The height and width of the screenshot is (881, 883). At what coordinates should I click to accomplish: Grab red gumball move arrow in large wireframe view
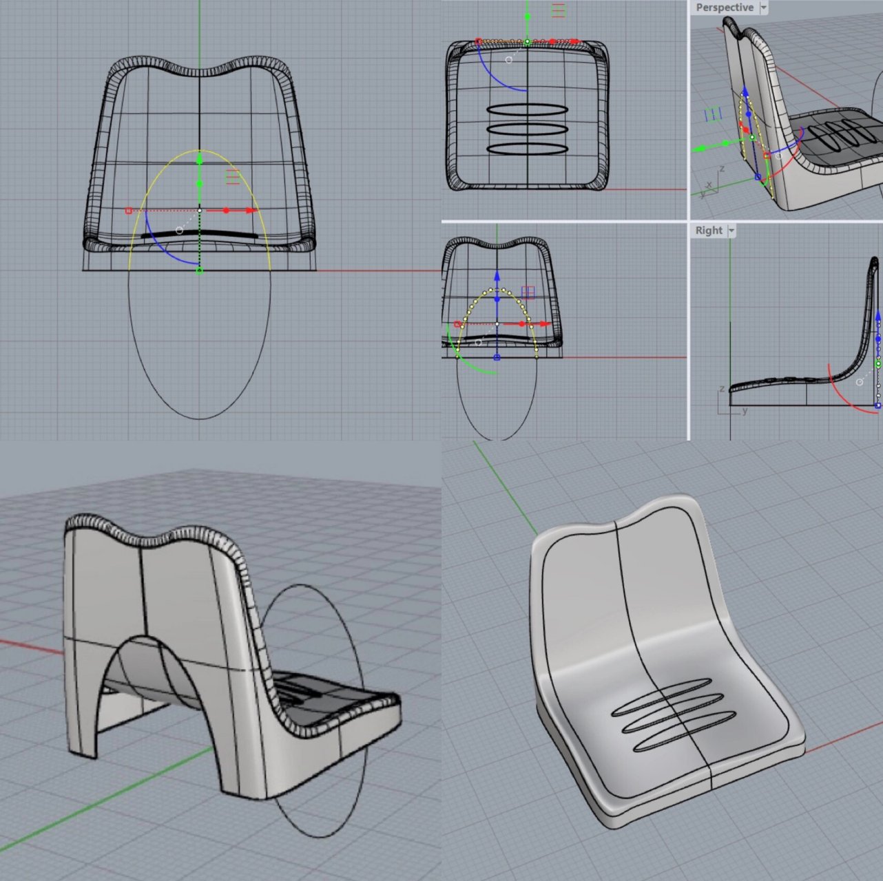pos(251,211)
